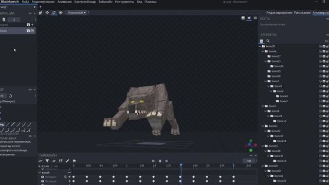Click the timeline pencil icon

[x=67, y=161]
